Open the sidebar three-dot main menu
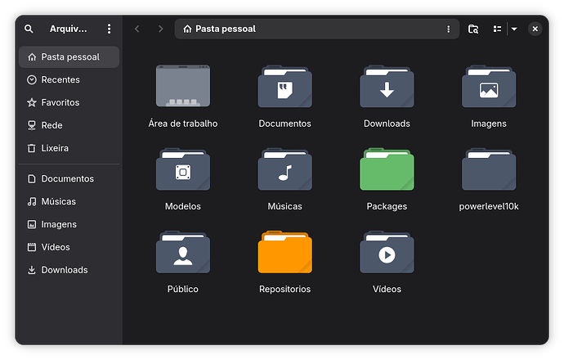 click(109, 29)
